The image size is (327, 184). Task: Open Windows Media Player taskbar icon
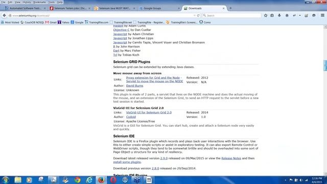click(29, 180)
